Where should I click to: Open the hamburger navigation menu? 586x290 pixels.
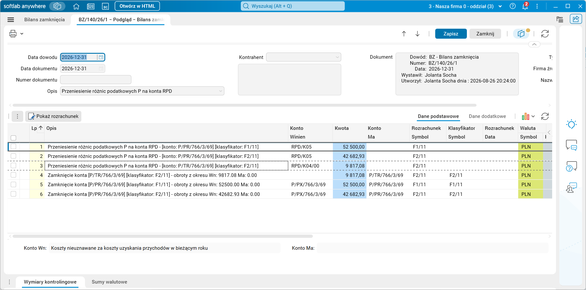coord(11,20)
